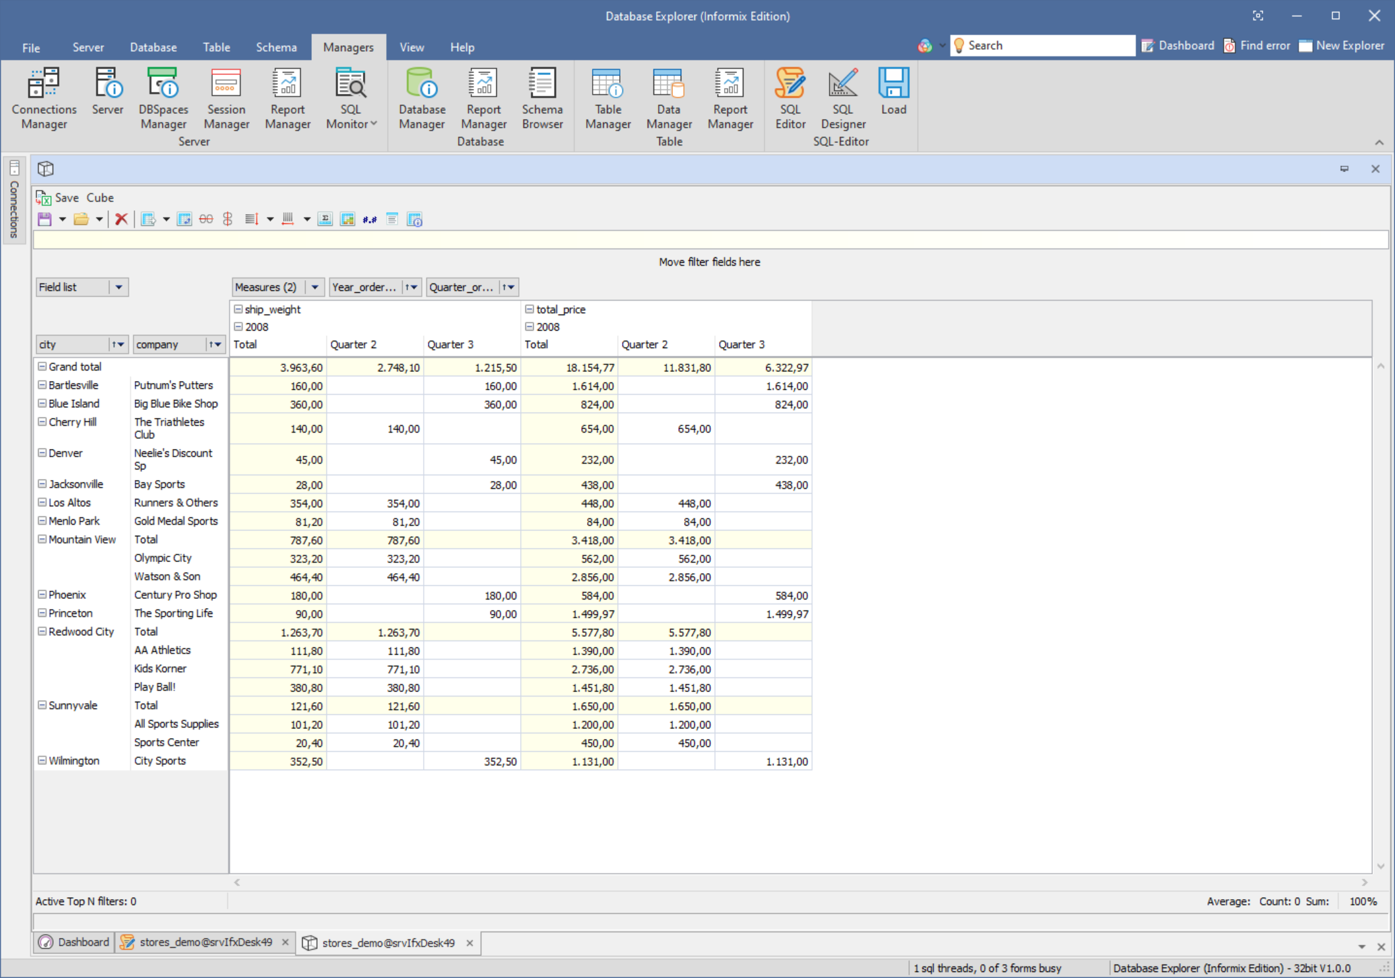Image resolution: width=1395 pixels, height=978 pixels.
Task: Click the Server info ribbon icon
Action: coord(107,92)
